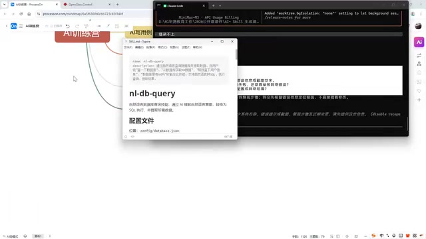The height and width of the screenshot is (239, 426).
Task: Open the 视图(V) menu in Typora
Action: (174, 47)
